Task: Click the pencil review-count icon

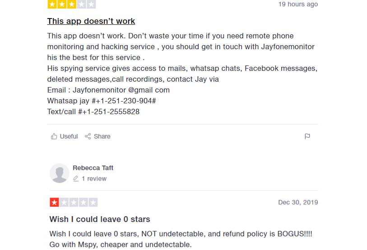Action: point(76,179)
